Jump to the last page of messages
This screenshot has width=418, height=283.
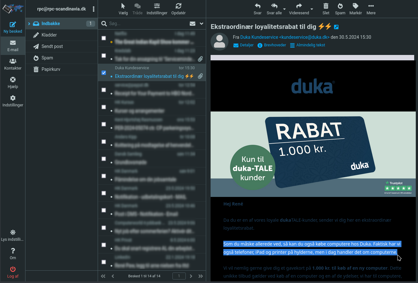tap(201, 276)
